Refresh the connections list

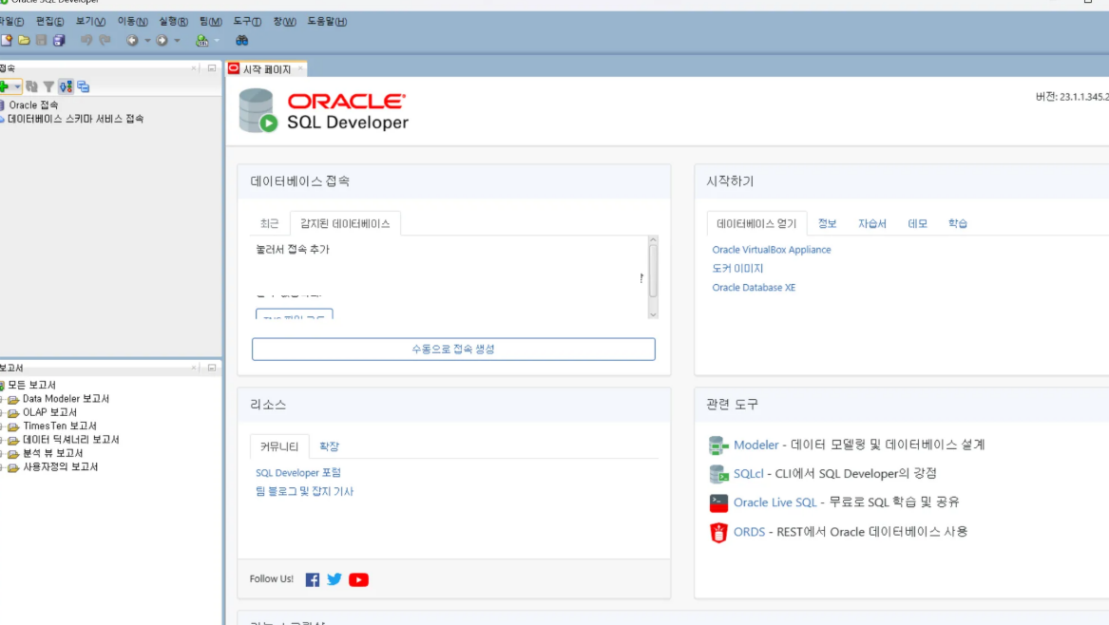pos(31,86)
